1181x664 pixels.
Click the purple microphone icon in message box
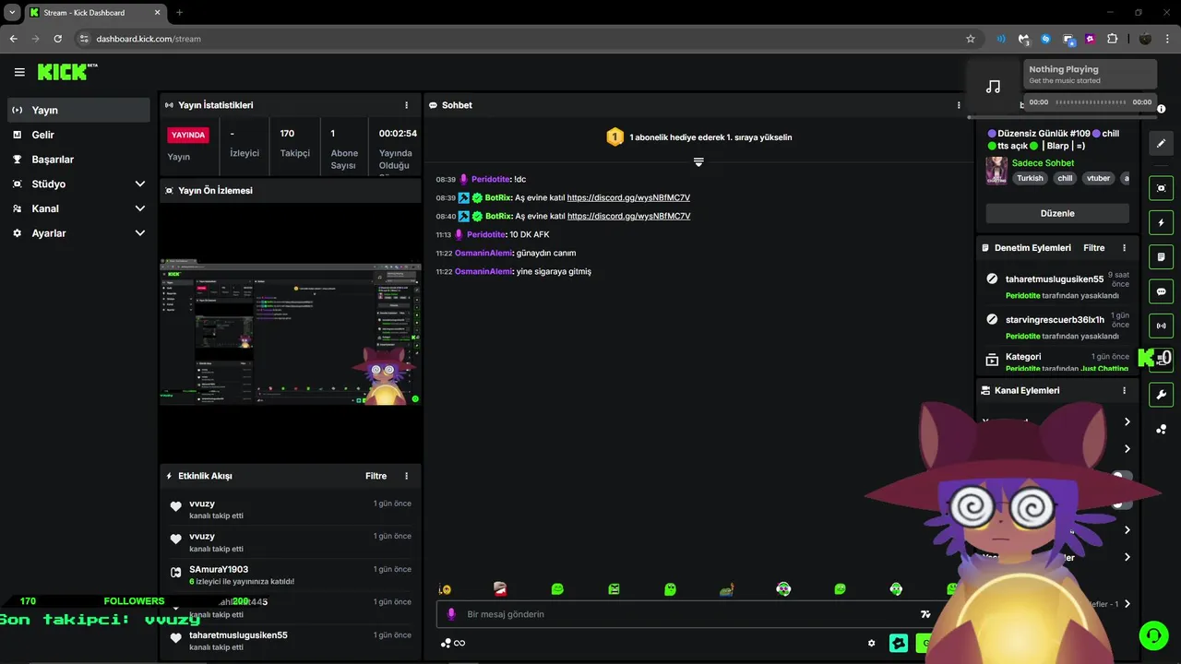point(451,614)
